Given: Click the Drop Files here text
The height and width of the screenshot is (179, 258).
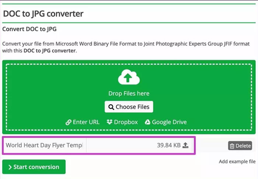Looking at the screenshot, I should click(x=129, y=93).
